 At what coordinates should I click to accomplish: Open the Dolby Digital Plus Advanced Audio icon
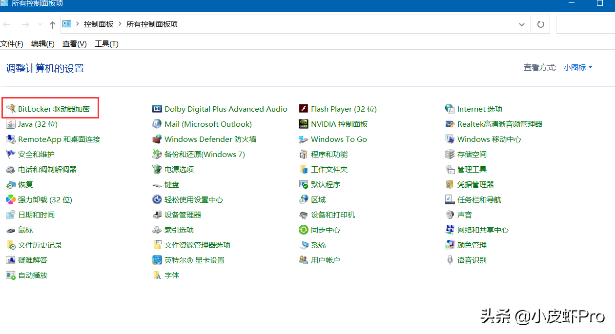[157, 109]
